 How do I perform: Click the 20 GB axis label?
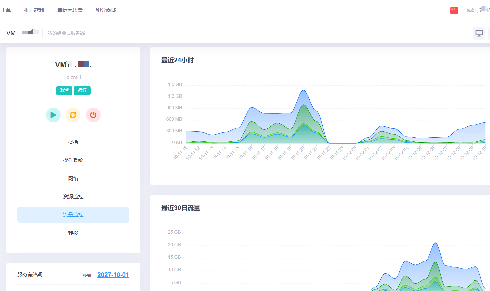[x=174, y=245]
